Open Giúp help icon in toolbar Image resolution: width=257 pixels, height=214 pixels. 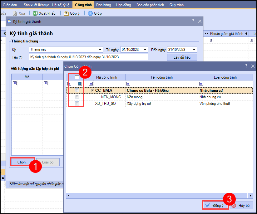[90, 13]
